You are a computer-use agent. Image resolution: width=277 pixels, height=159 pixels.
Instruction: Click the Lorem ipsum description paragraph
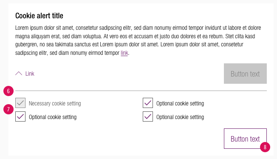pos(138,40)
